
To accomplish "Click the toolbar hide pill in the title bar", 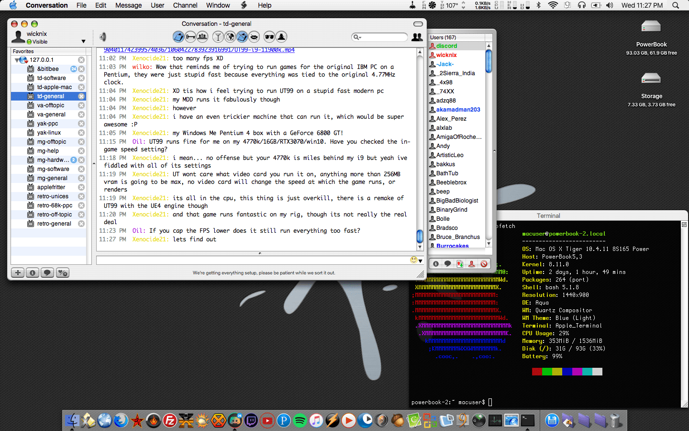I will [418, 24].
